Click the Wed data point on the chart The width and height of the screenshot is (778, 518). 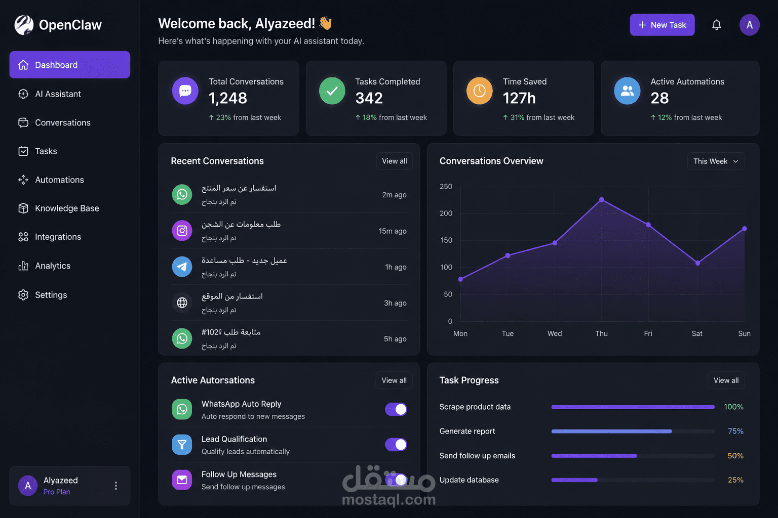[555, 243]
